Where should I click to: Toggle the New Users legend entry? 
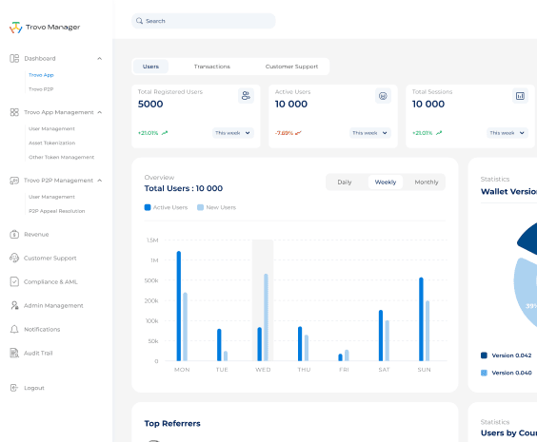tap(216, 207)
